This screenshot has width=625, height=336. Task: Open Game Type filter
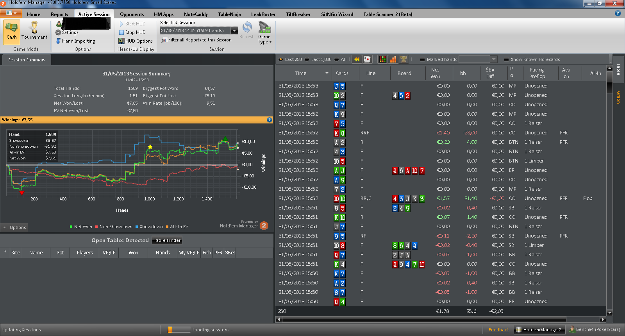pos(264,33)
